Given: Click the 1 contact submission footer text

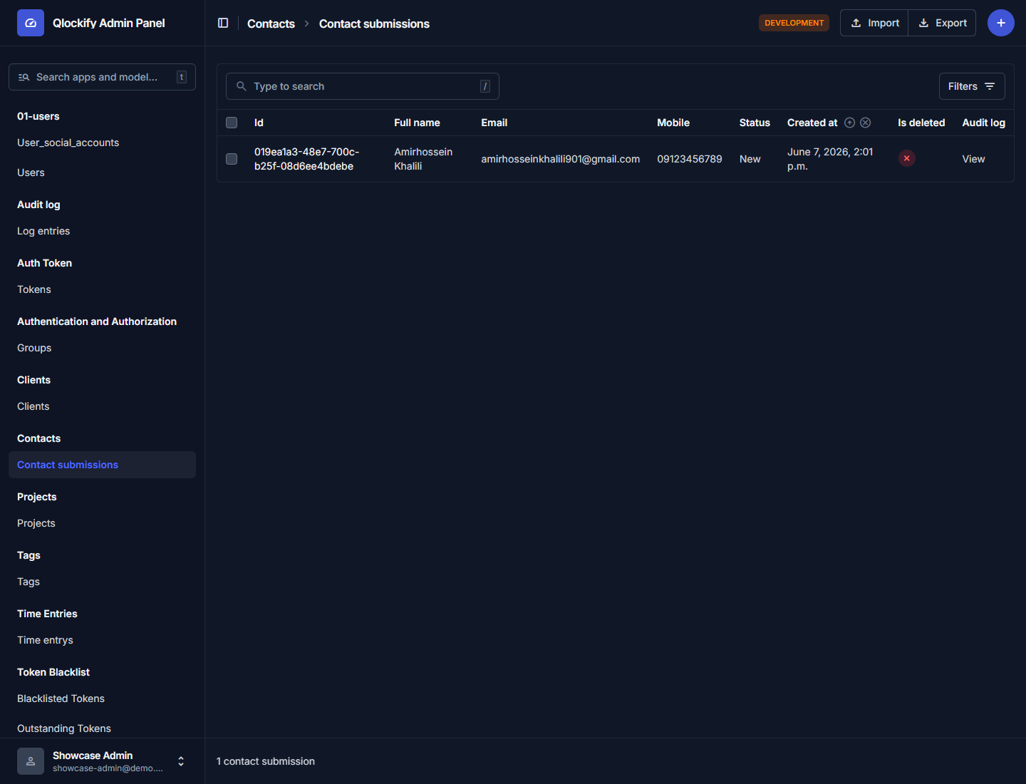Looking at the screenshot, I should coord(266,761).
